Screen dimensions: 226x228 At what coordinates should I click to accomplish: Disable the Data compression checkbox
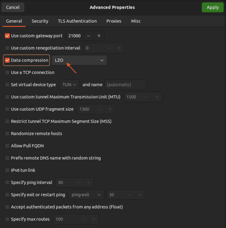(x=7, y=60)
